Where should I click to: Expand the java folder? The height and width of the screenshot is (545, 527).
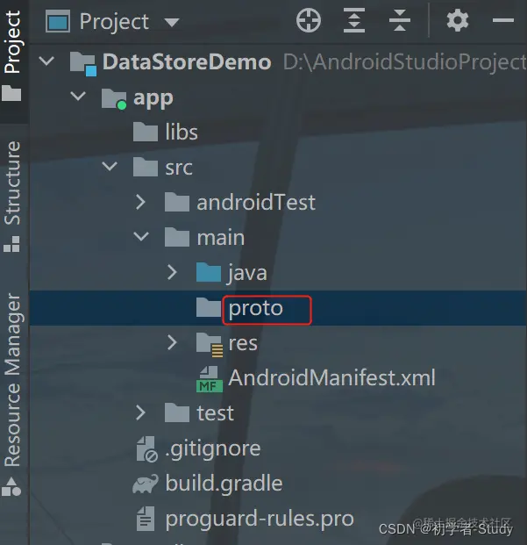point(172,272)
